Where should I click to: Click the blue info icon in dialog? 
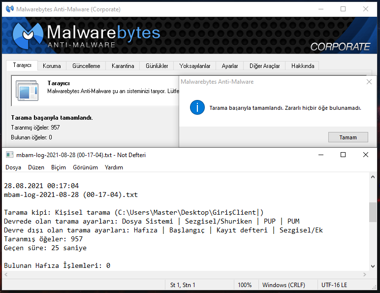click(197, 107)
